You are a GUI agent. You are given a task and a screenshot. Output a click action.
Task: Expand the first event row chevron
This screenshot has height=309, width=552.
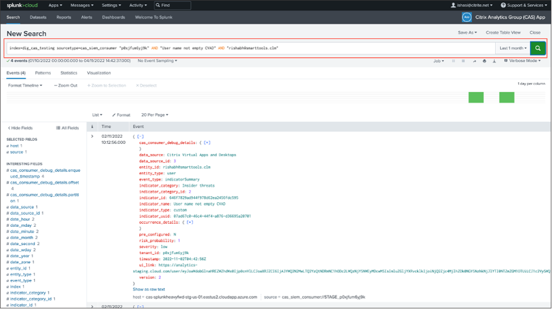(x=92, y=137)
